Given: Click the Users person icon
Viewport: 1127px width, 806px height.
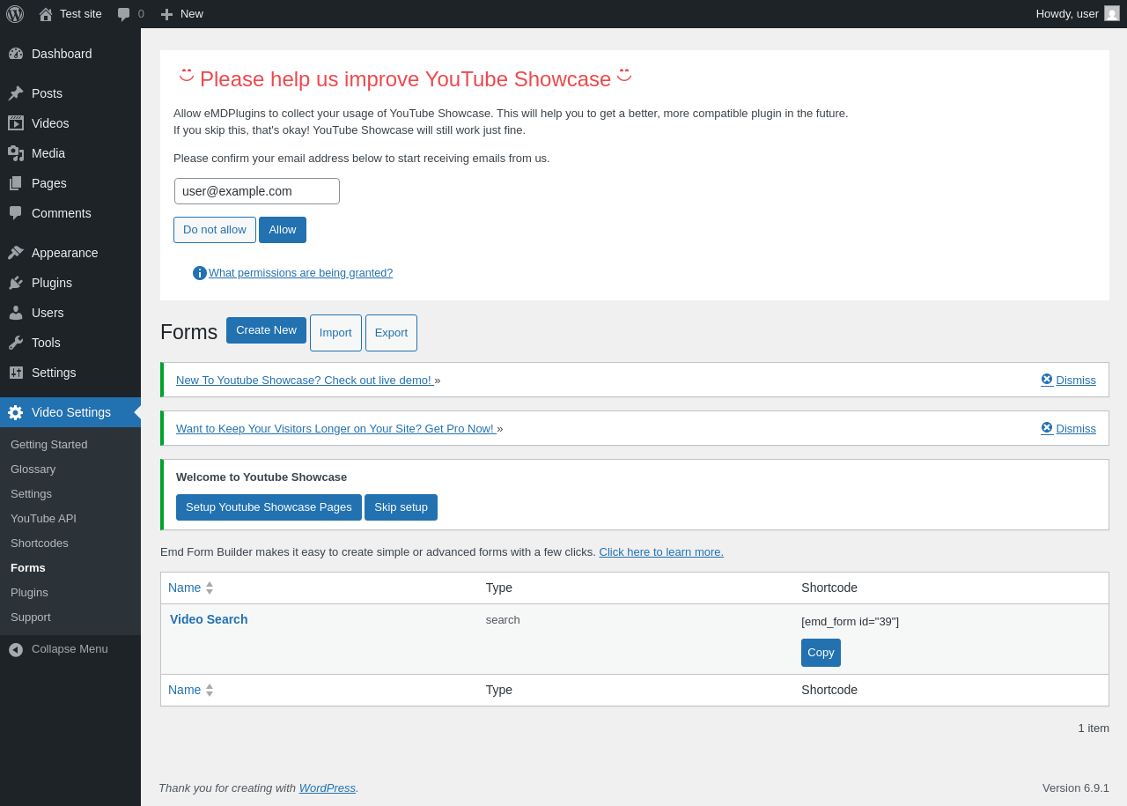Looking at the screenshot, I should (16, 313).
